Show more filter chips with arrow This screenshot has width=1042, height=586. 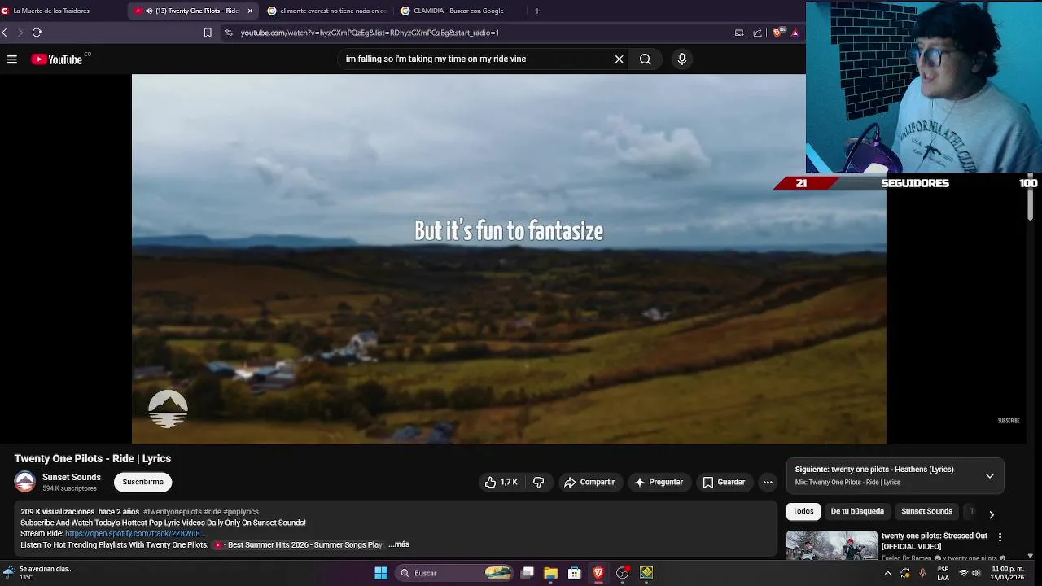point(991,514)
